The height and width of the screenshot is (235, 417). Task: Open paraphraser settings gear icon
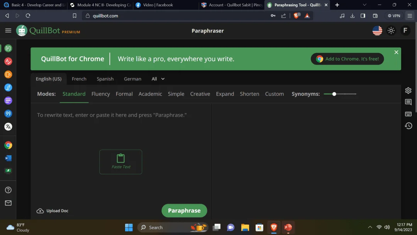click(x=408, y=90)
